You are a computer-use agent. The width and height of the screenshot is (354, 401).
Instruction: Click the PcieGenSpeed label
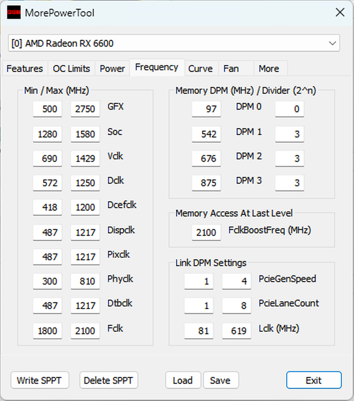287,279
